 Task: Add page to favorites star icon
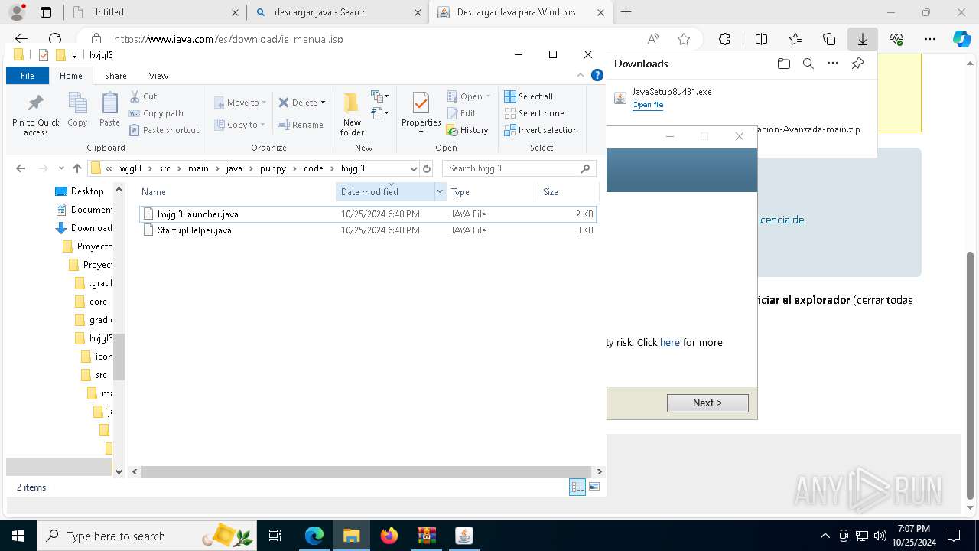(x=684, y=39)
